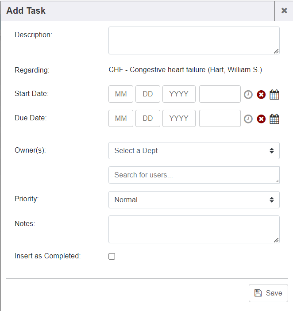Select the Start Date month field
Viewport: 293px width, 311px height.
tap(121, 94)
